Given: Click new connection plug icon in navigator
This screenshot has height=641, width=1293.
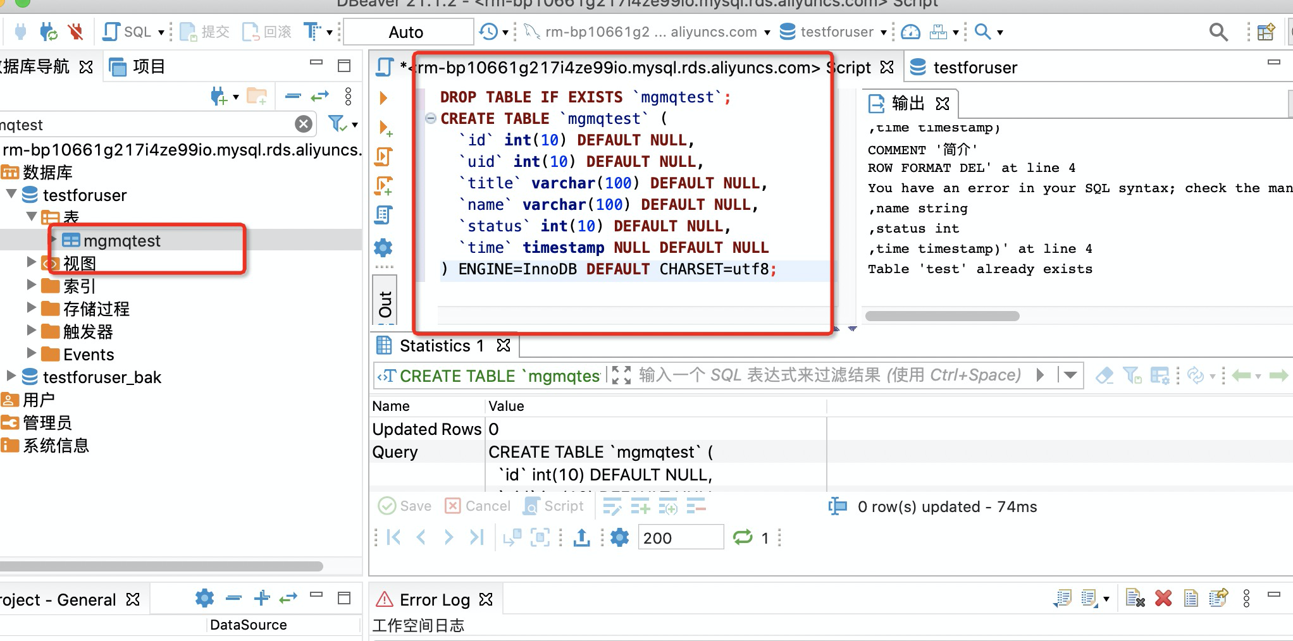Looking at the screenshot, I should click(218, 97).
